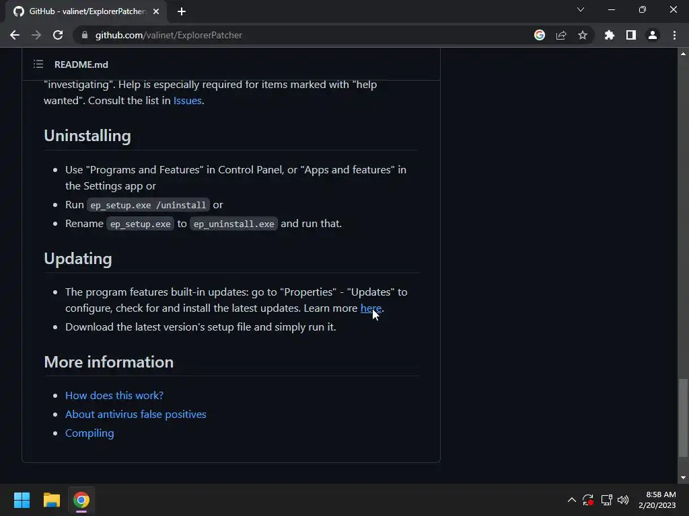Click the scrollbar up arrow
This screenshot has width=689, height=516.
(x=683, y=54)
